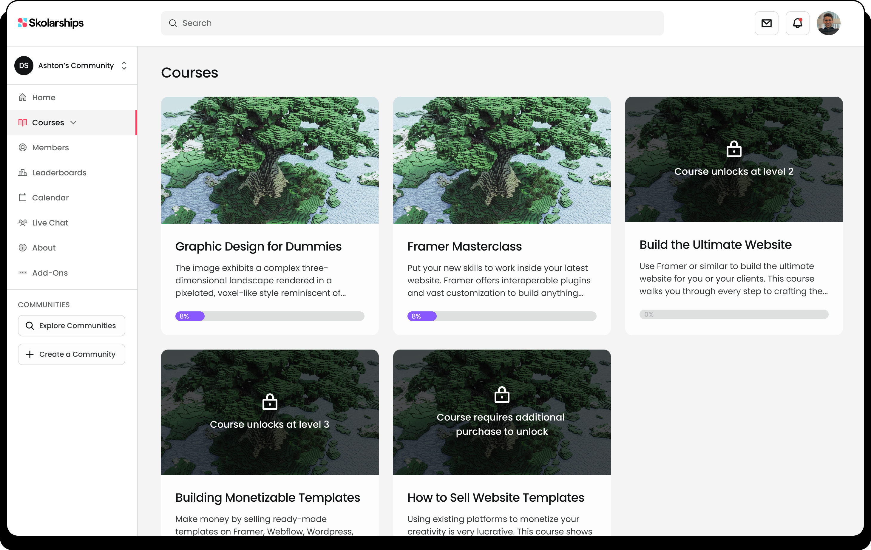871x550 pixels.
Task: Click the lock icon on Build the Ultimate Website
Action: tap(734, 149)
